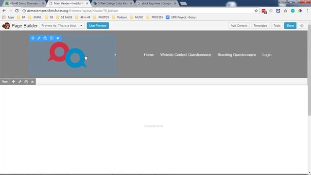Open logo module settings wrench icon
311x175 pixels.
(x=39, y=38)
